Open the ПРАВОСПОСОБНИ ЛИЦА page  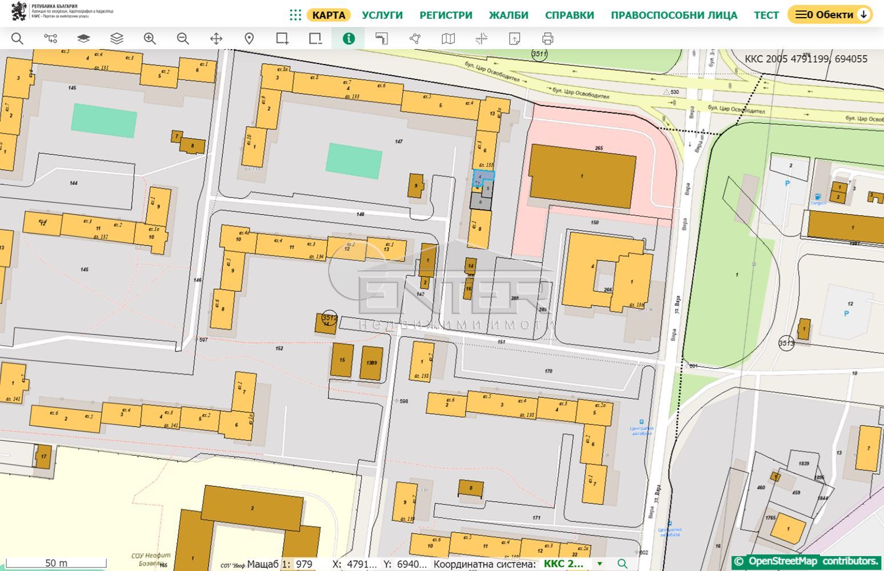(674, 15)
